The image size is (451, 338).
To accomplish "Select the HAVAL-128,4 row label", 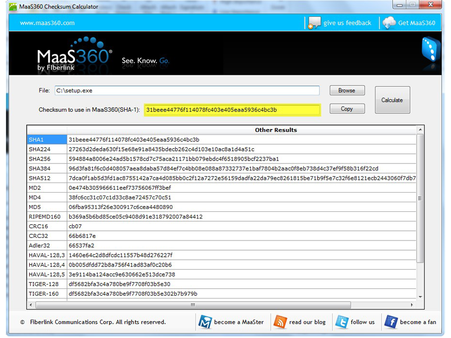I will pos(47,265).
